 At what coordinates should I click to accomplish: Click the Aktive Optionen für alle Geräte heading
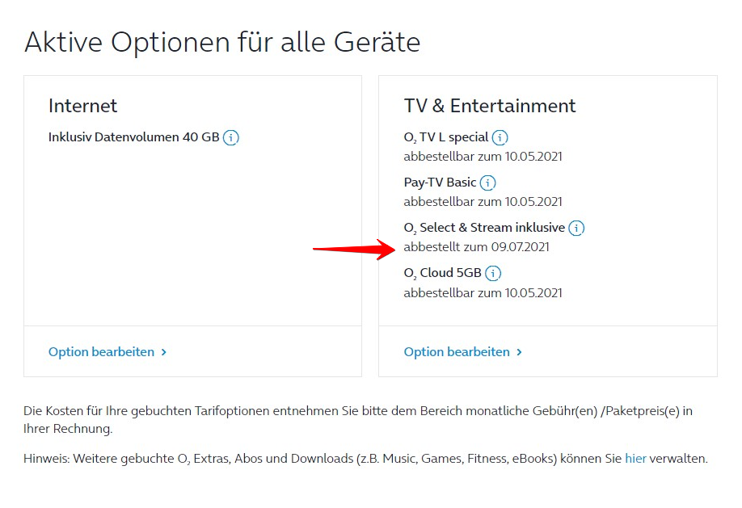222,42
